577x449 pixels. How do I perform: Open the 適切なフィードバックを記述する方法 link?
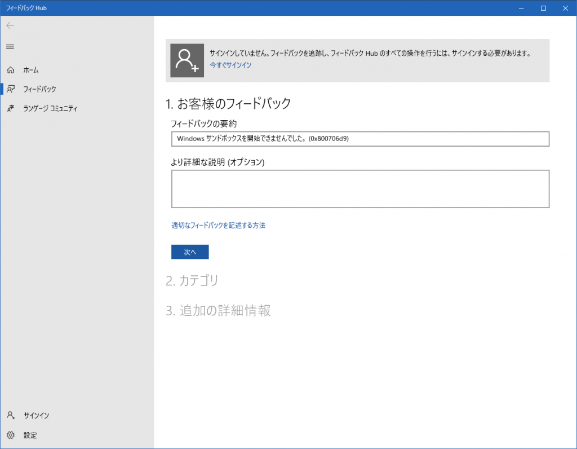pos(218,226)
